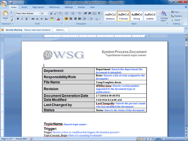
Task: Click the Paste clipboard icon
Action: click(x=5, y=14)
